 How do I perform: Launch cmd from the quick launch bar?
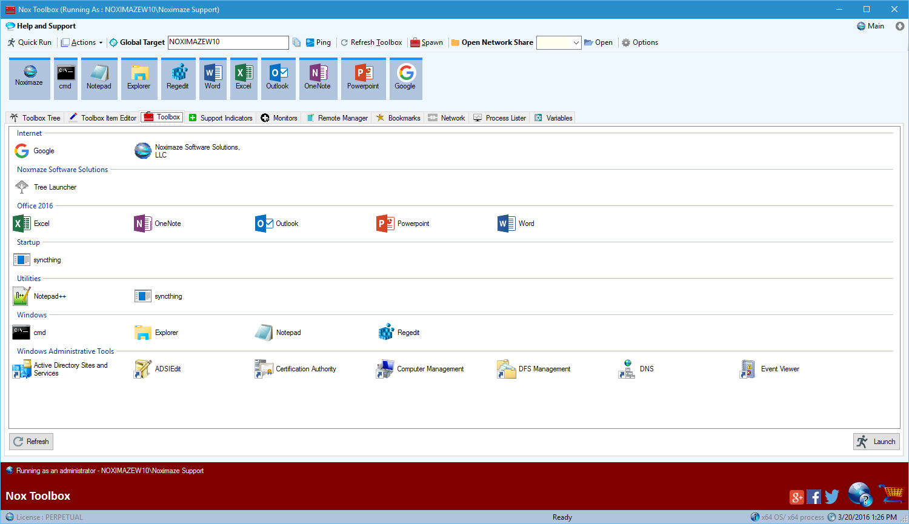pyautogui.click(x=65, y=78)
